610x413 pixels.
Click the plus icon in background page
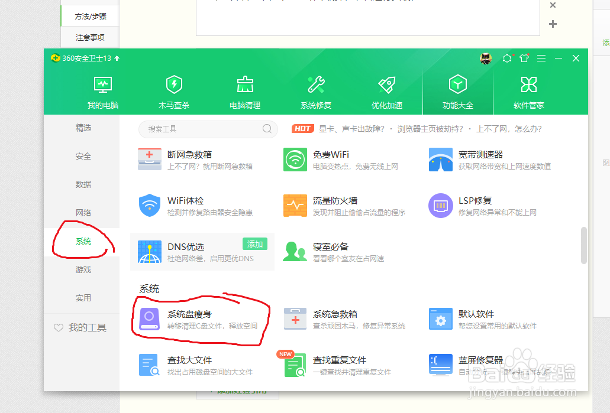pyautogui.click(x=553, y=24)
